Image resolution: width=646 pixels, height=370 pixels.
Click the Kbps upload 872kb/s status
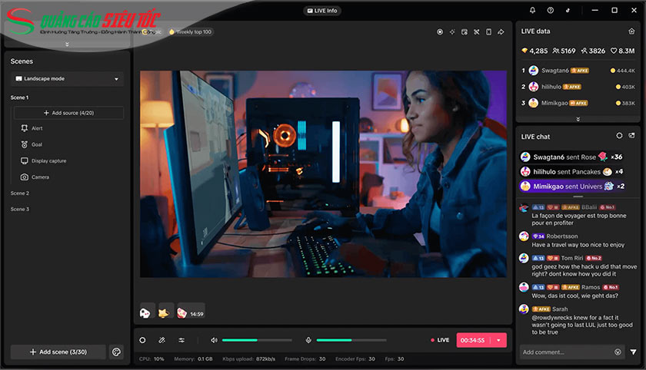(x=249, y=359)
